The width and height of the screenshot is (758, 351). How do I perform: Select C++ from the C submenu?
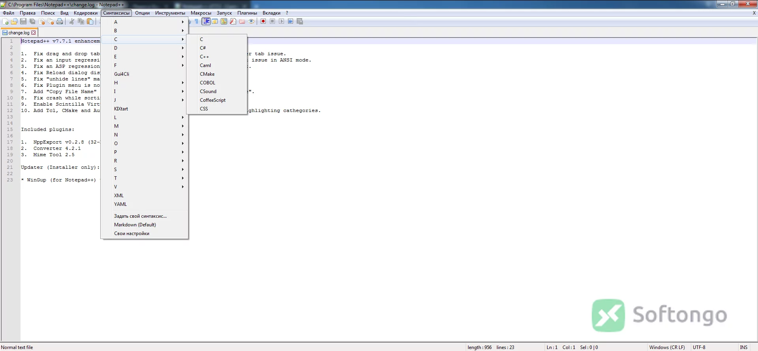[217, 57]
